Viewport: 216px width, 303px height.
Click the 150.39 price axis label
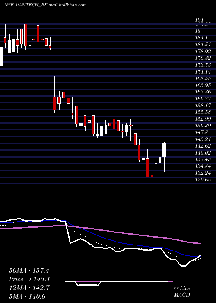[x=203, y=126]
